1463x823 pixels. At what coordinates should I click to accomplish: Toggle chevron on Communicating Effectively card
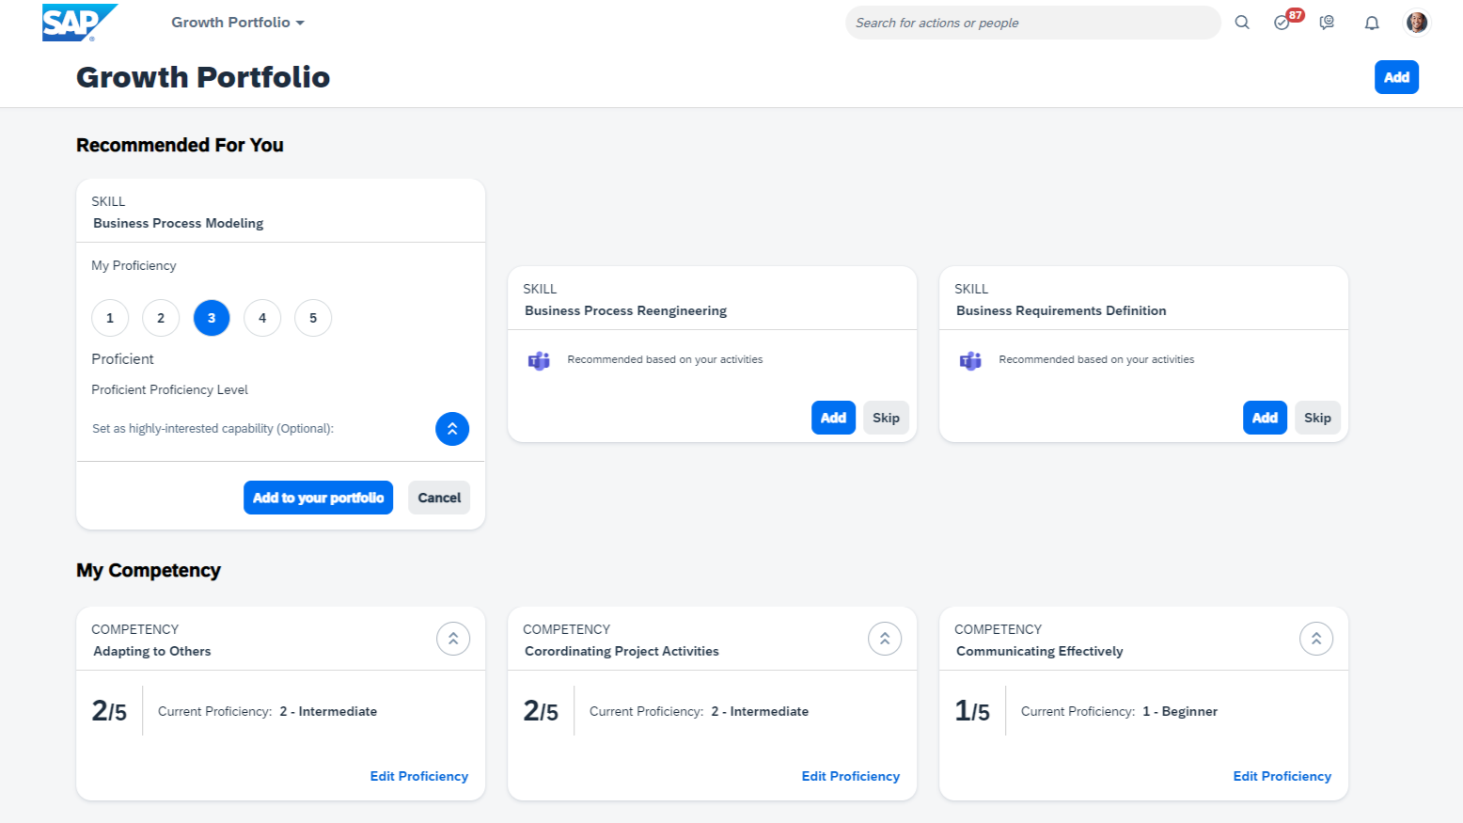[x=1316, y=639]
